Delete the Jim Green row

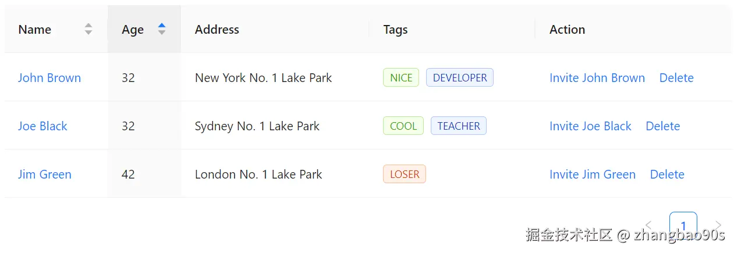tap(667, 174)
